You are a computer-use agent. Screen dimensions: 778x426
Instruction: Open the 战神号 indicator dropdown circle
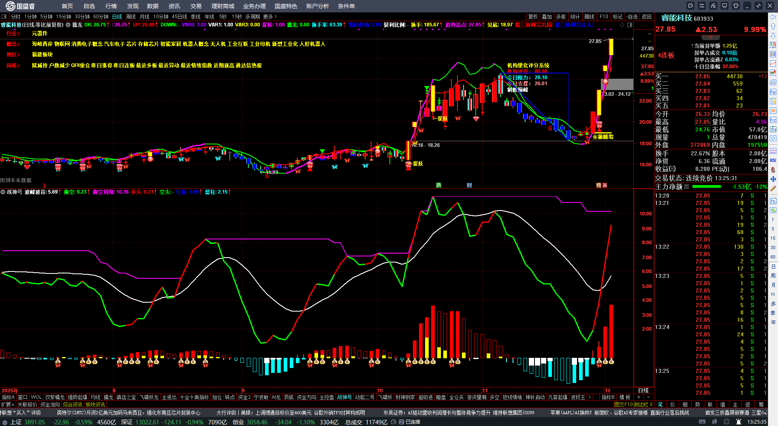(3, 192)
